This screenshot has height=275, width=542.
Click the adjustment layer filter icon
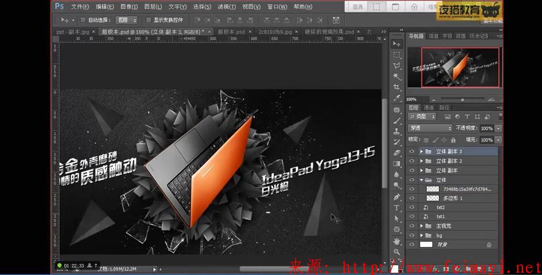[x=457, y=117]
